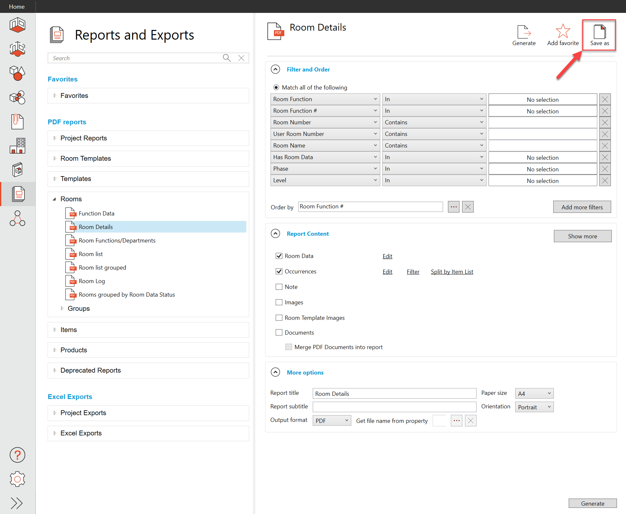Select Rooms grouped by Room Data Status

(x=127, y=295)
